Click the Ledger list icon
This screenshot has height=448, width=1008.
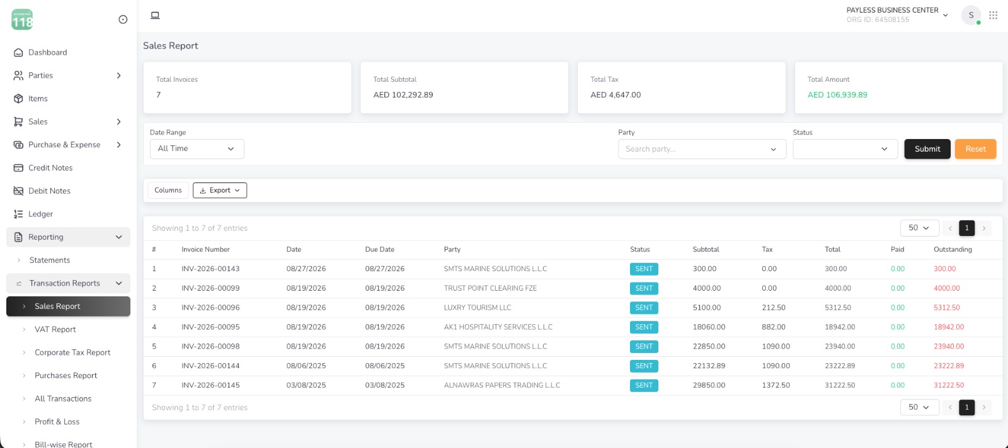pyautogui.click(x=18, y=214)
